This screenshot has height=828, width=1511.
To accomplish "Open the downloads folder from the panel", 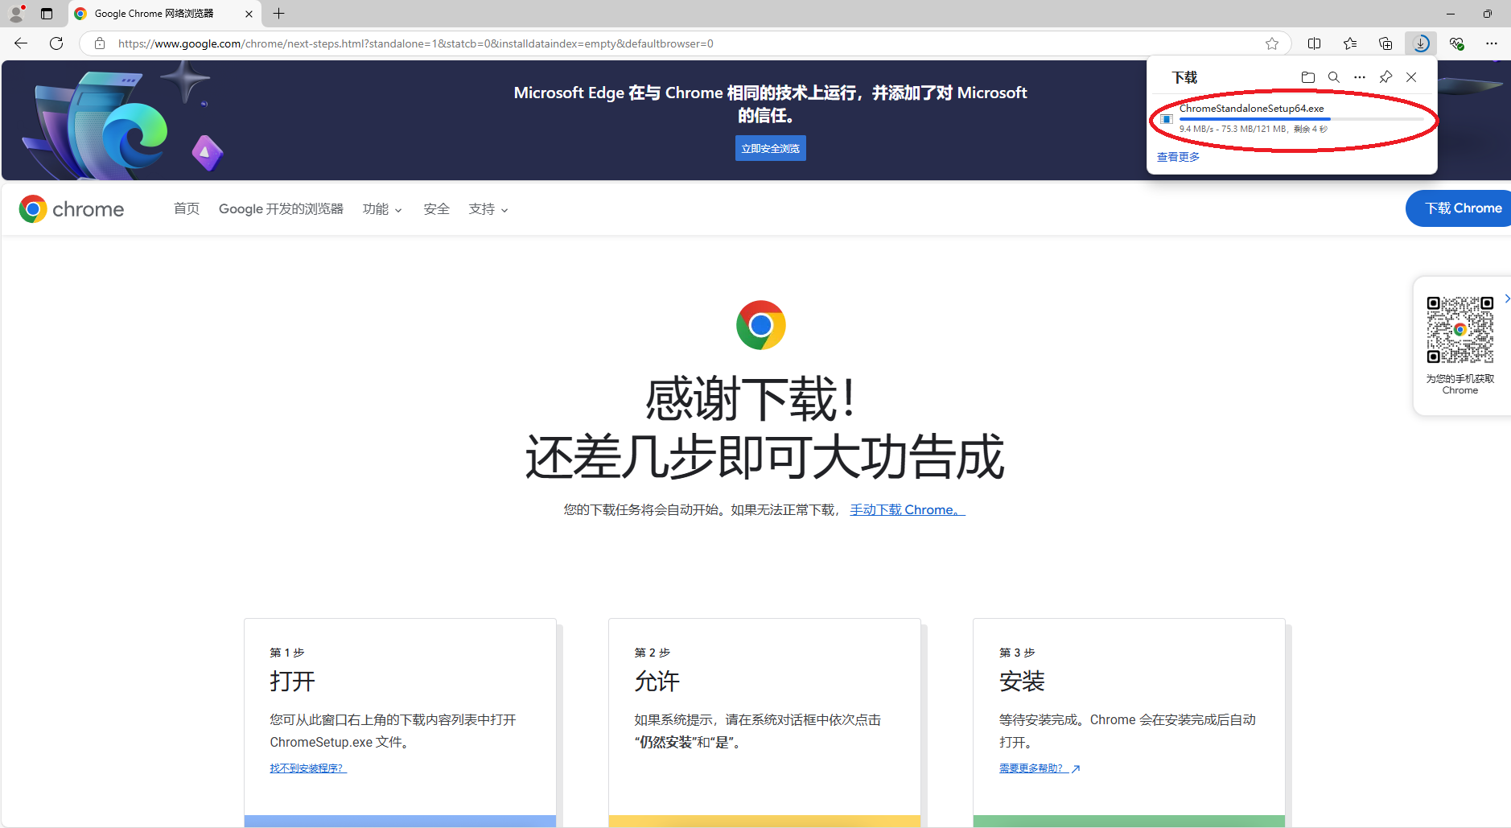I will point(1307,77).
